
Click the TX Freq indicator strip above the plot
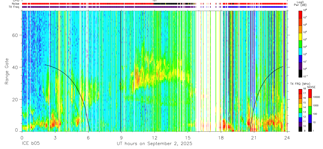(154, 7)
